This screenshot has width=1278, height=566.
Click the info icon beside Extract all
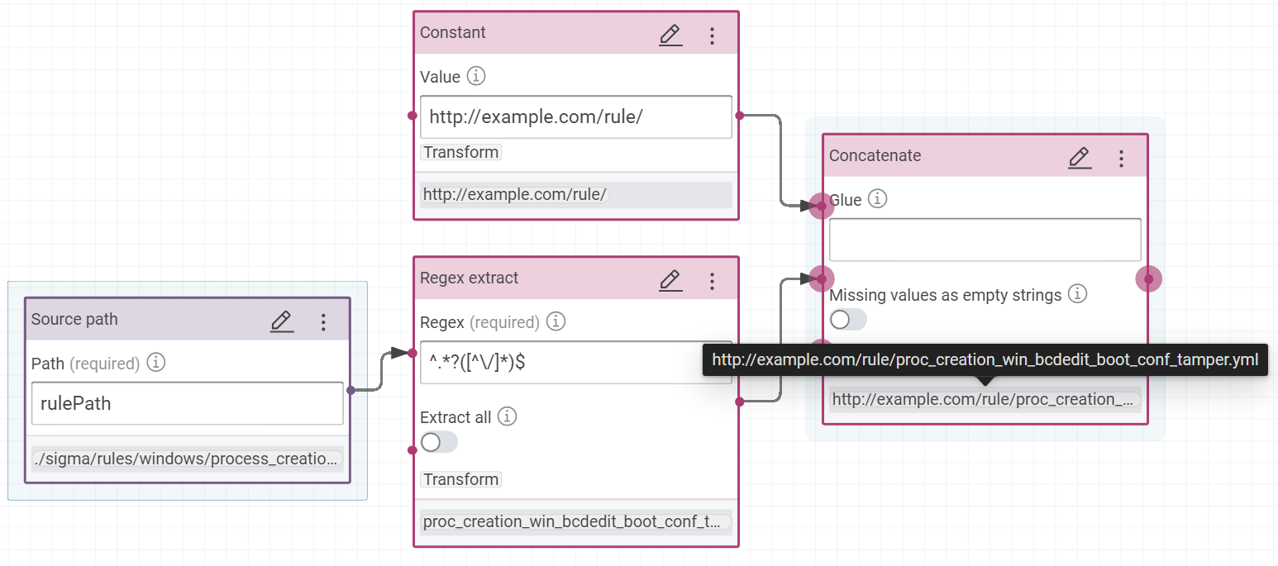pos(508,416)
